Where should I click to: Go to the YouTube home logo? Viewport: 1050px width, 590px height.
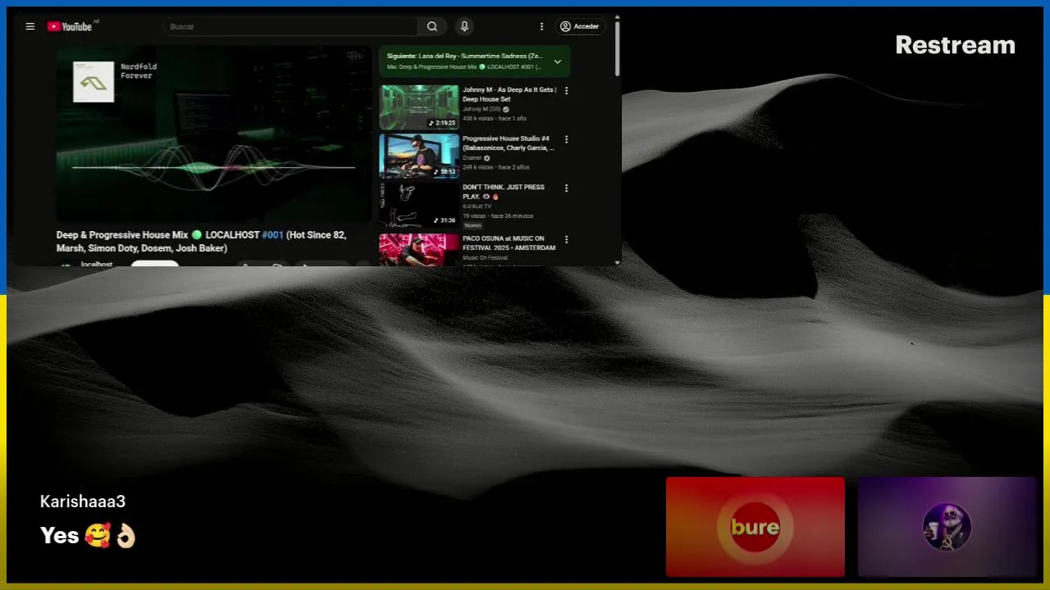click(x=70, y=26)
